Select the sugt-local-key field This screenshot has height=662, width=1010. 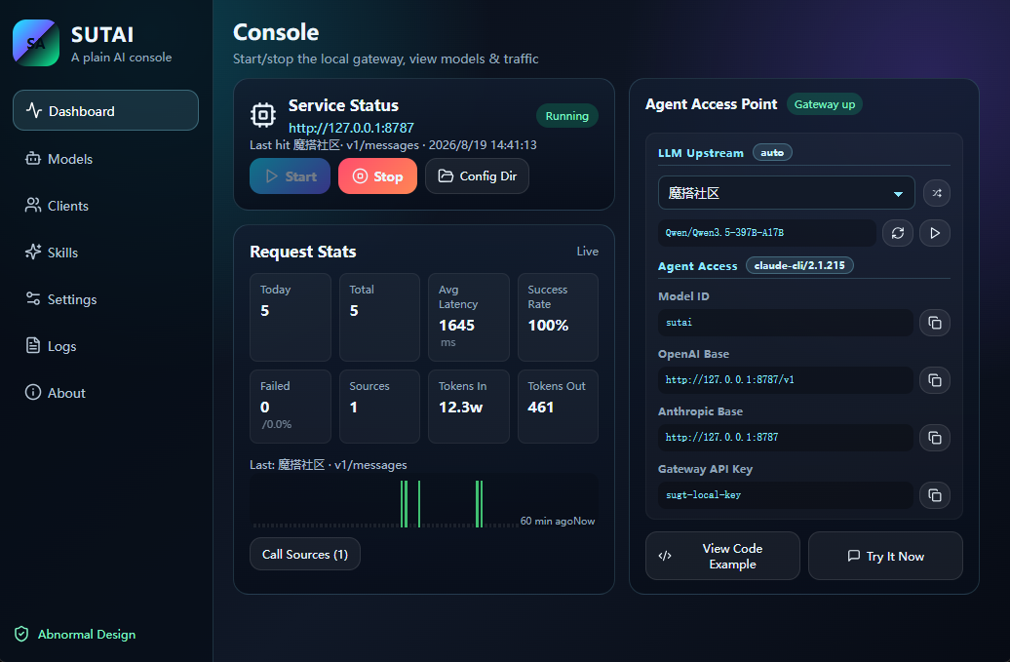tap(785, 495)
